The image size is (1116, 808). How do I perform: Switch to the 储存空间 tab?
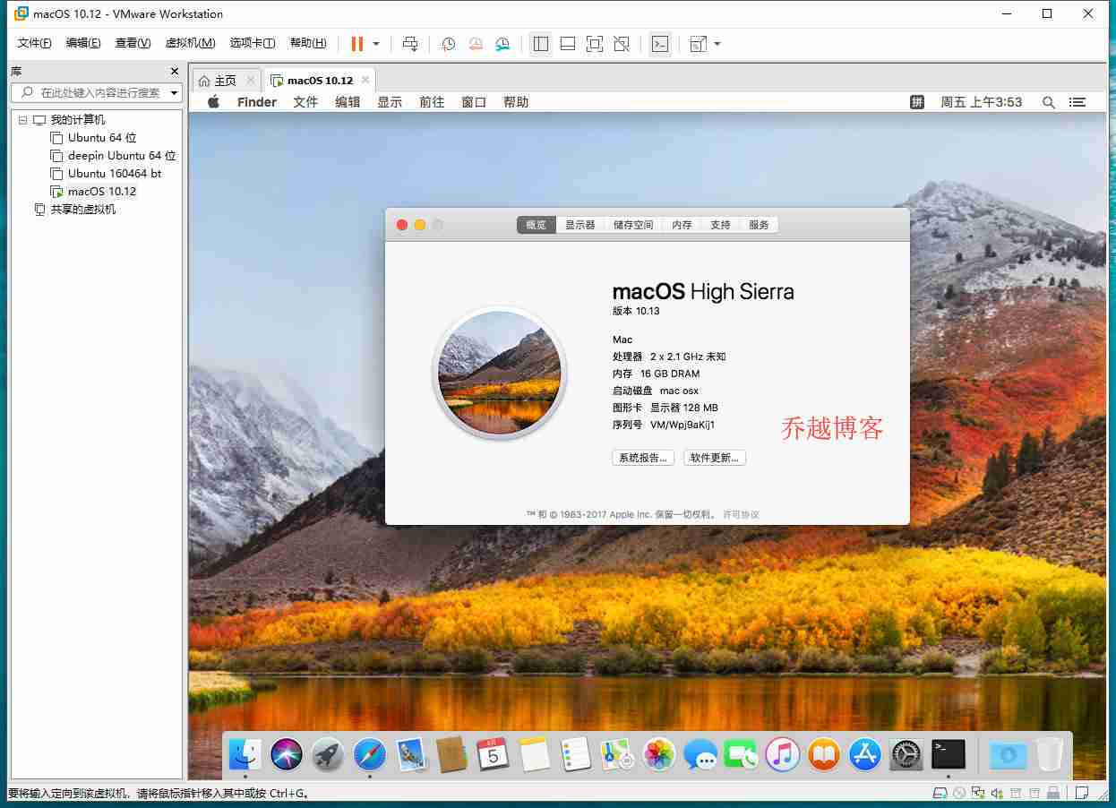tap(633, 225)
